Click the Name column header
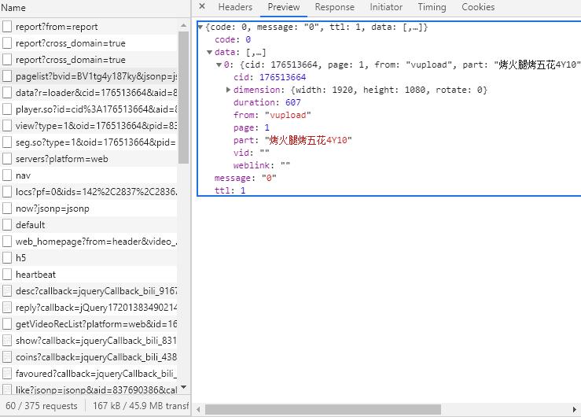This screenshot has height=417, width=581. pos(13,8)
